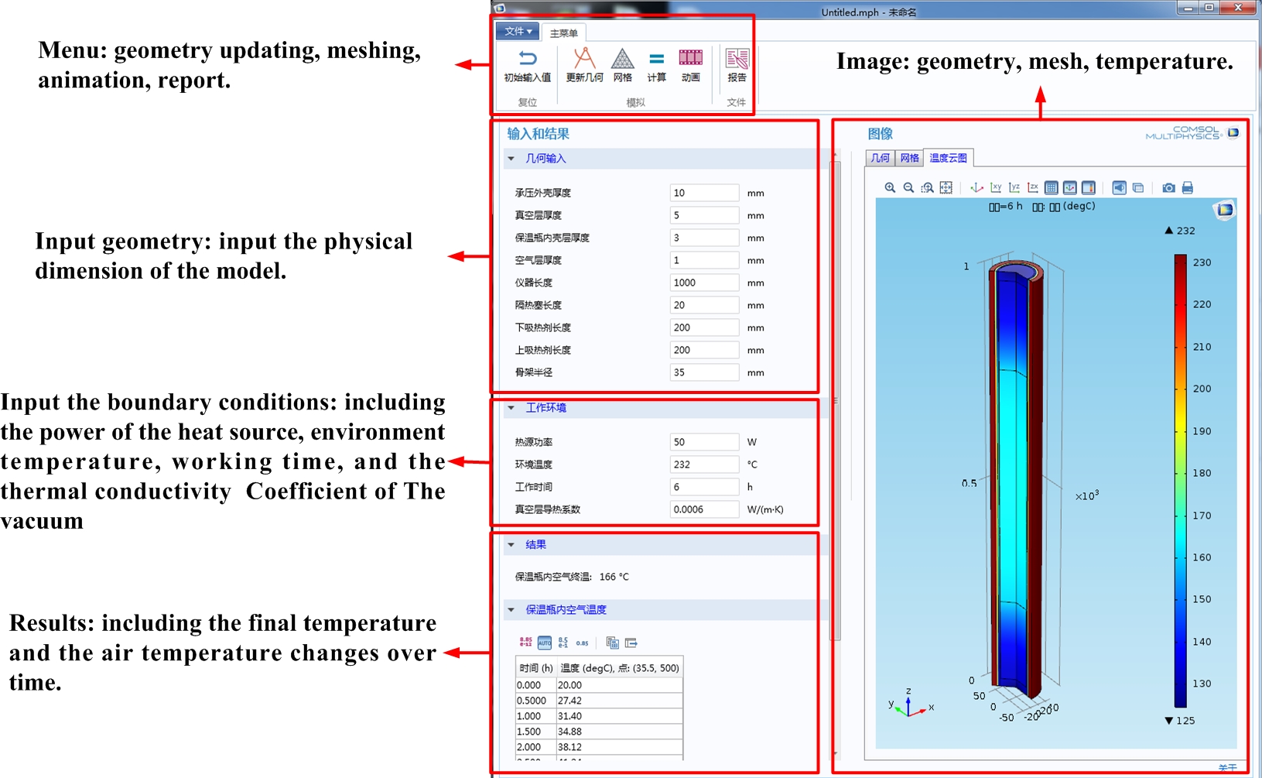This screenshot has width=1262, height=778.
Task: Click the 环境温度 field showing 232
Action: [x=704, y=464]
